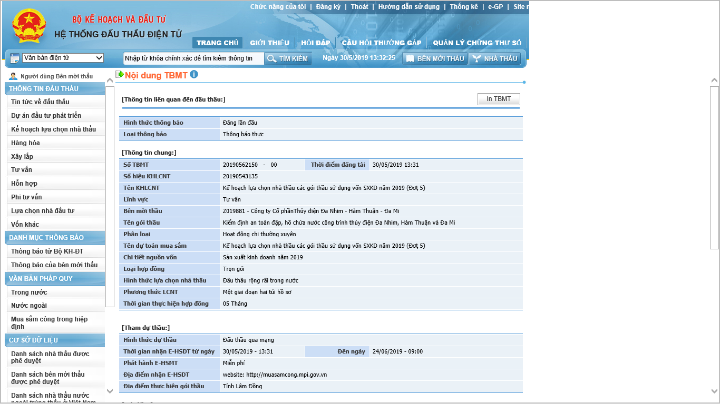Open the Thống kê link

(464, 7)
